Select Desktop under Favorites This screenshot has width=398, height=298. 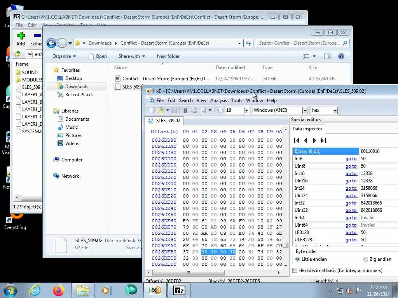tap(73, 78)
